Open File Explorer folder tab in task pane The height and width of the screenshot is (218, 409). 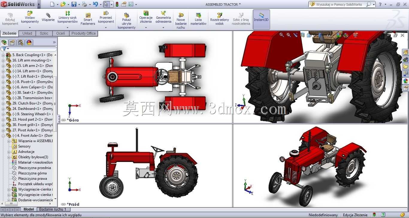coord(405,67)
